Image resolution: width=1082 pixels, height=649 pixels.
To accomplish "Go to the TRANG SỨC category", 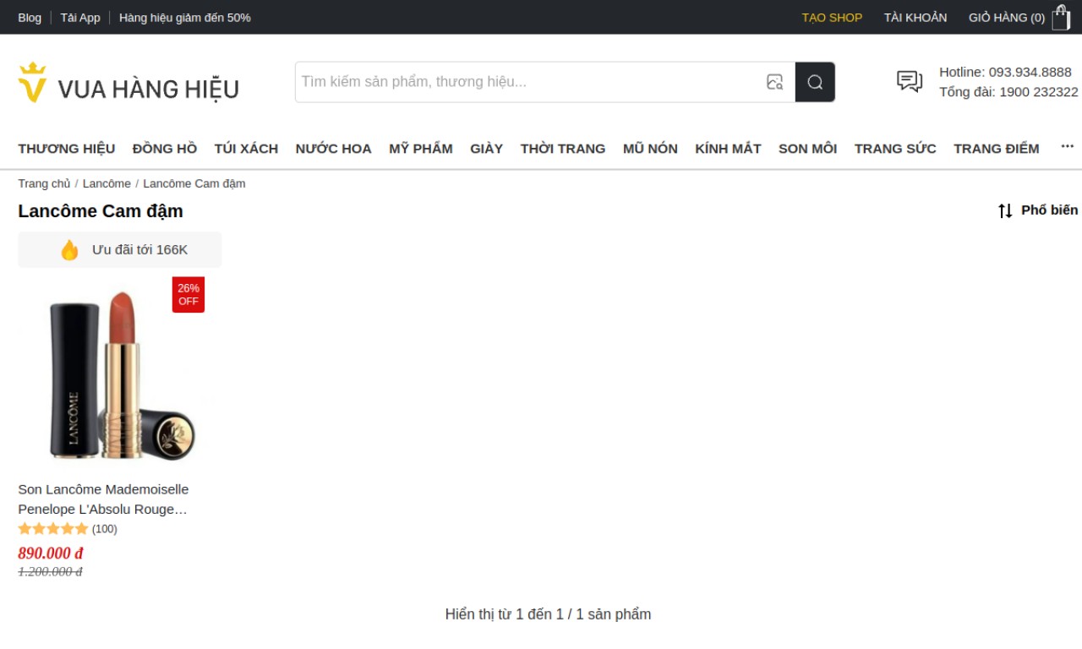I will (x=895, y=149).
